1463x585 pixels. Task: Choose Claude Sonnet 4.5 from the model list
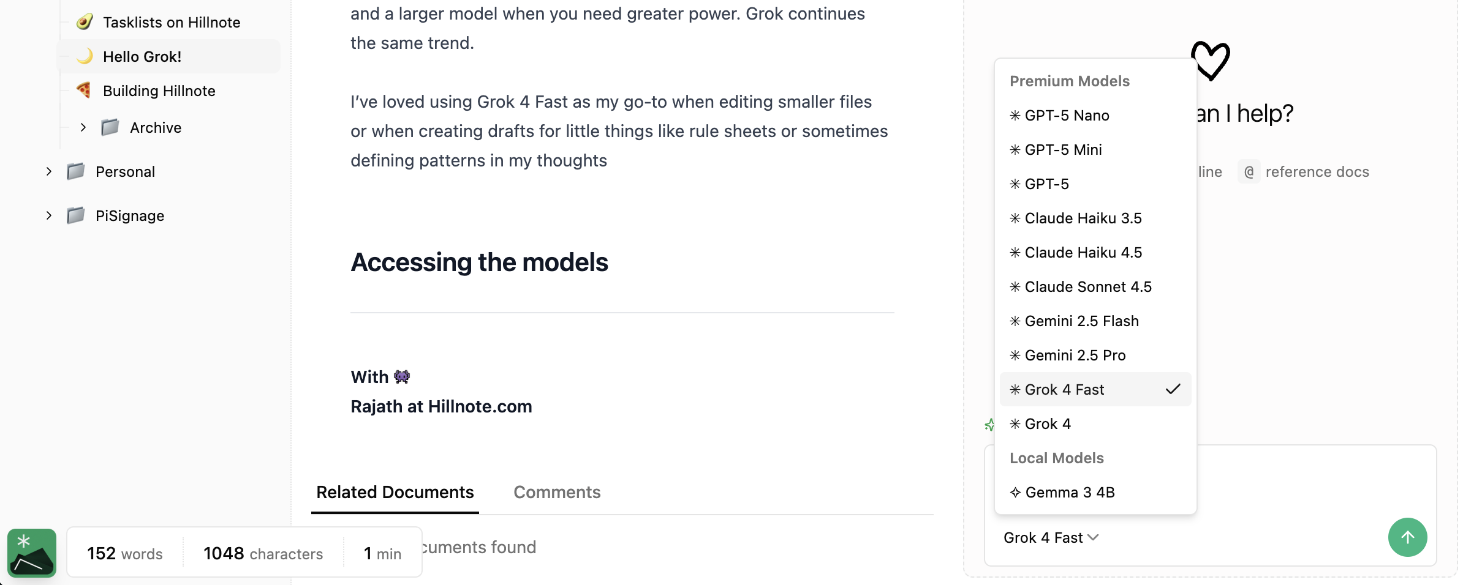[1087, 286]
